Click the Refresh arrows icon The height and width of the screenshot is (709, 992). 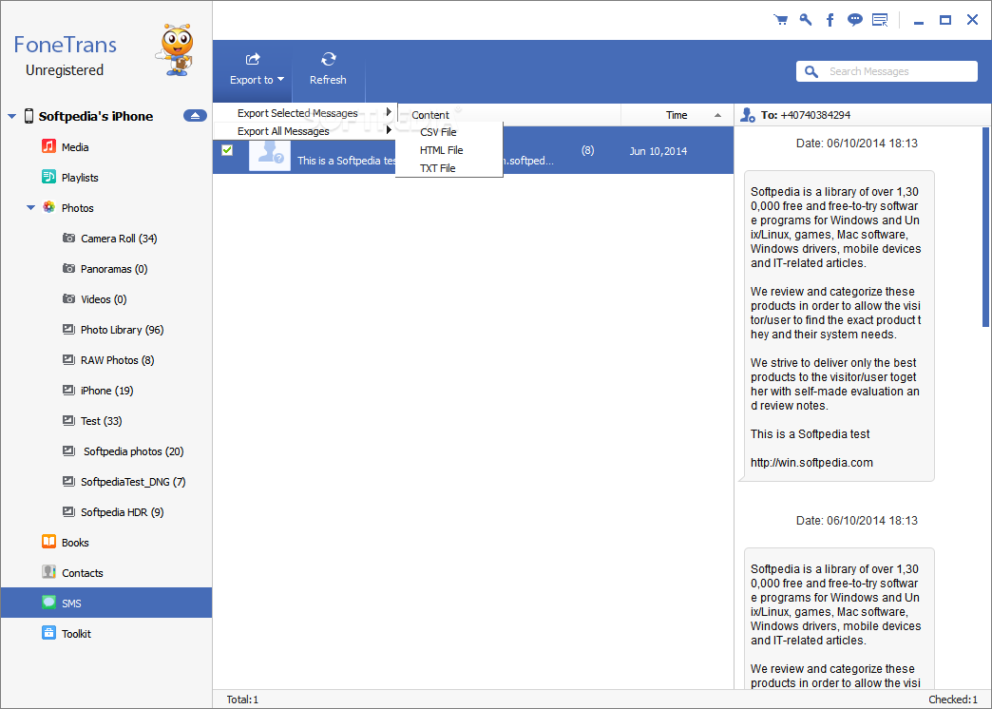328,60
